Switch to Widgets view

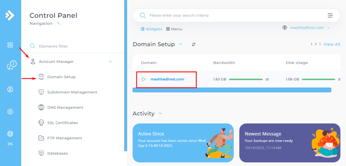click(151, 29)
